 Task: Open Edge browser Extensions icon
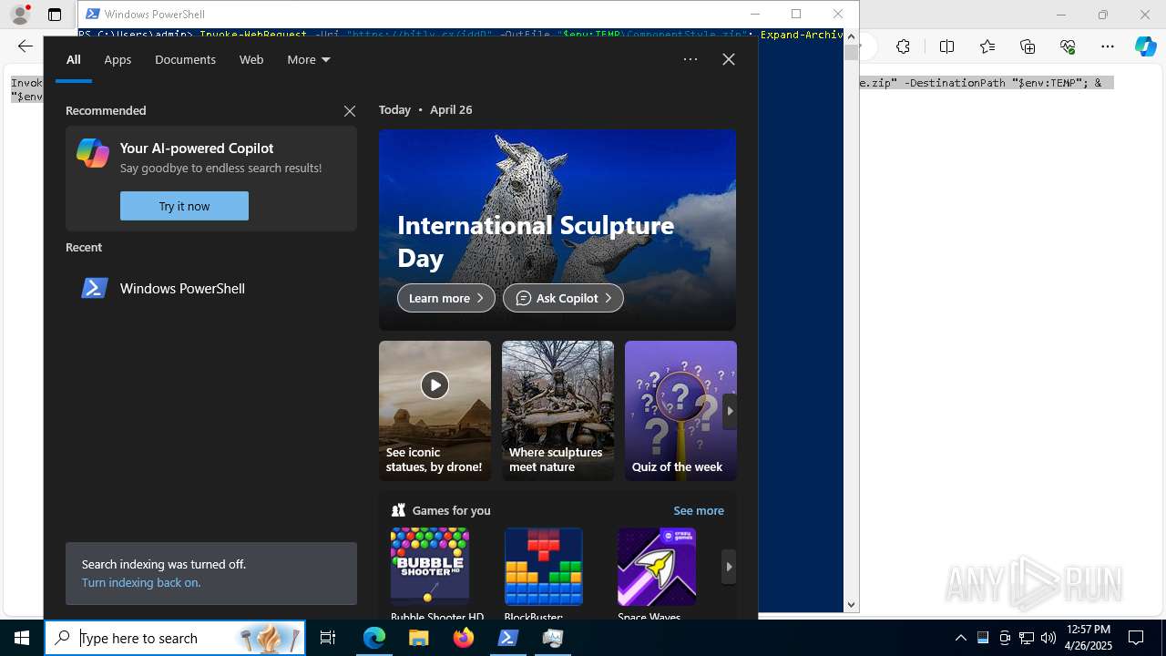903,46
